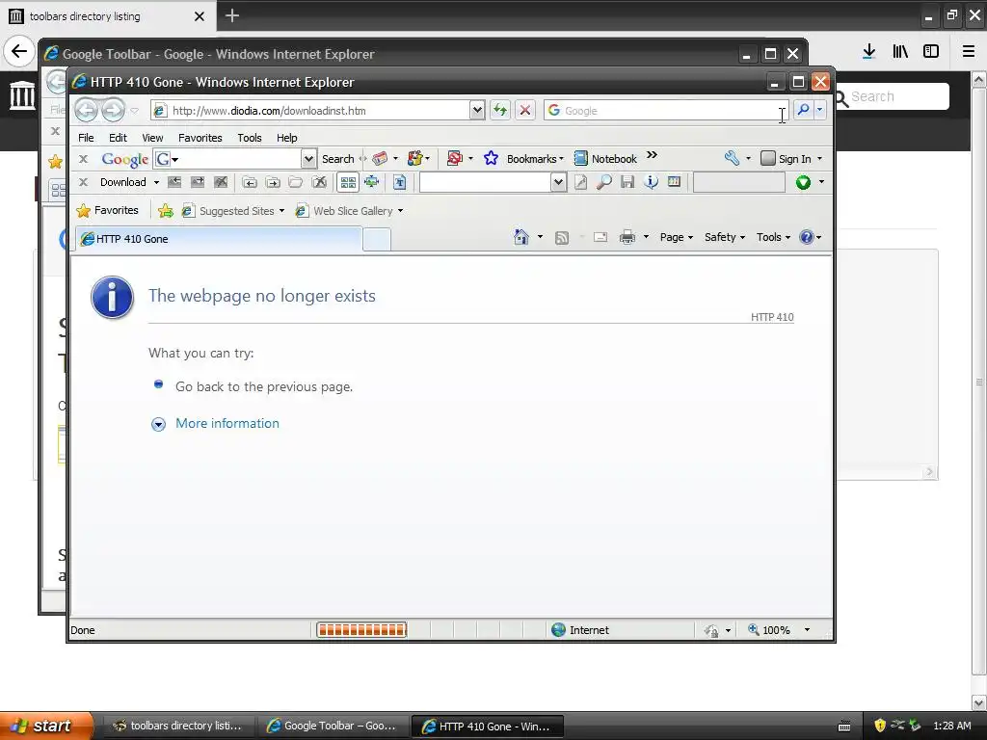
Task: Open the View menu
Action: (152, 138)
